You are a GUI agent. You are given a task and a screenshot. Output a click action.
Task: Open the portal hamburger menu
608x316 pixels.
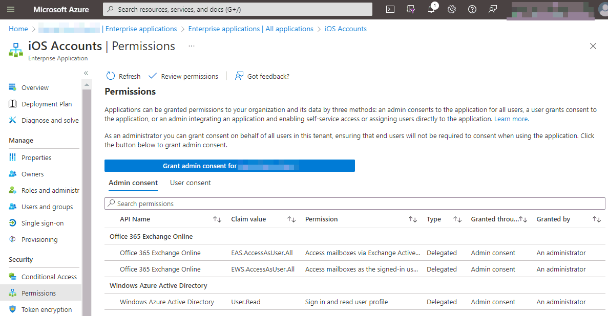(x=11, y=9)
